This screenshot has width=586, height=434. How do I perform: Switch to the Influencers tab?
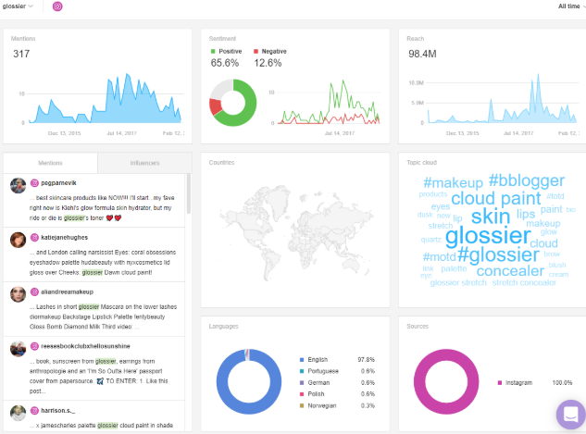click(x=144, y=163)
